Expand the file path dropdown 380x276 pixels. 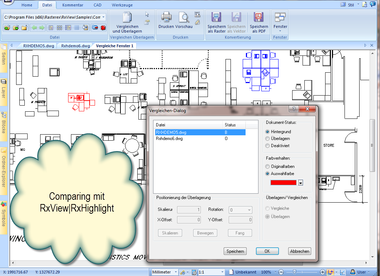(104, 17)
